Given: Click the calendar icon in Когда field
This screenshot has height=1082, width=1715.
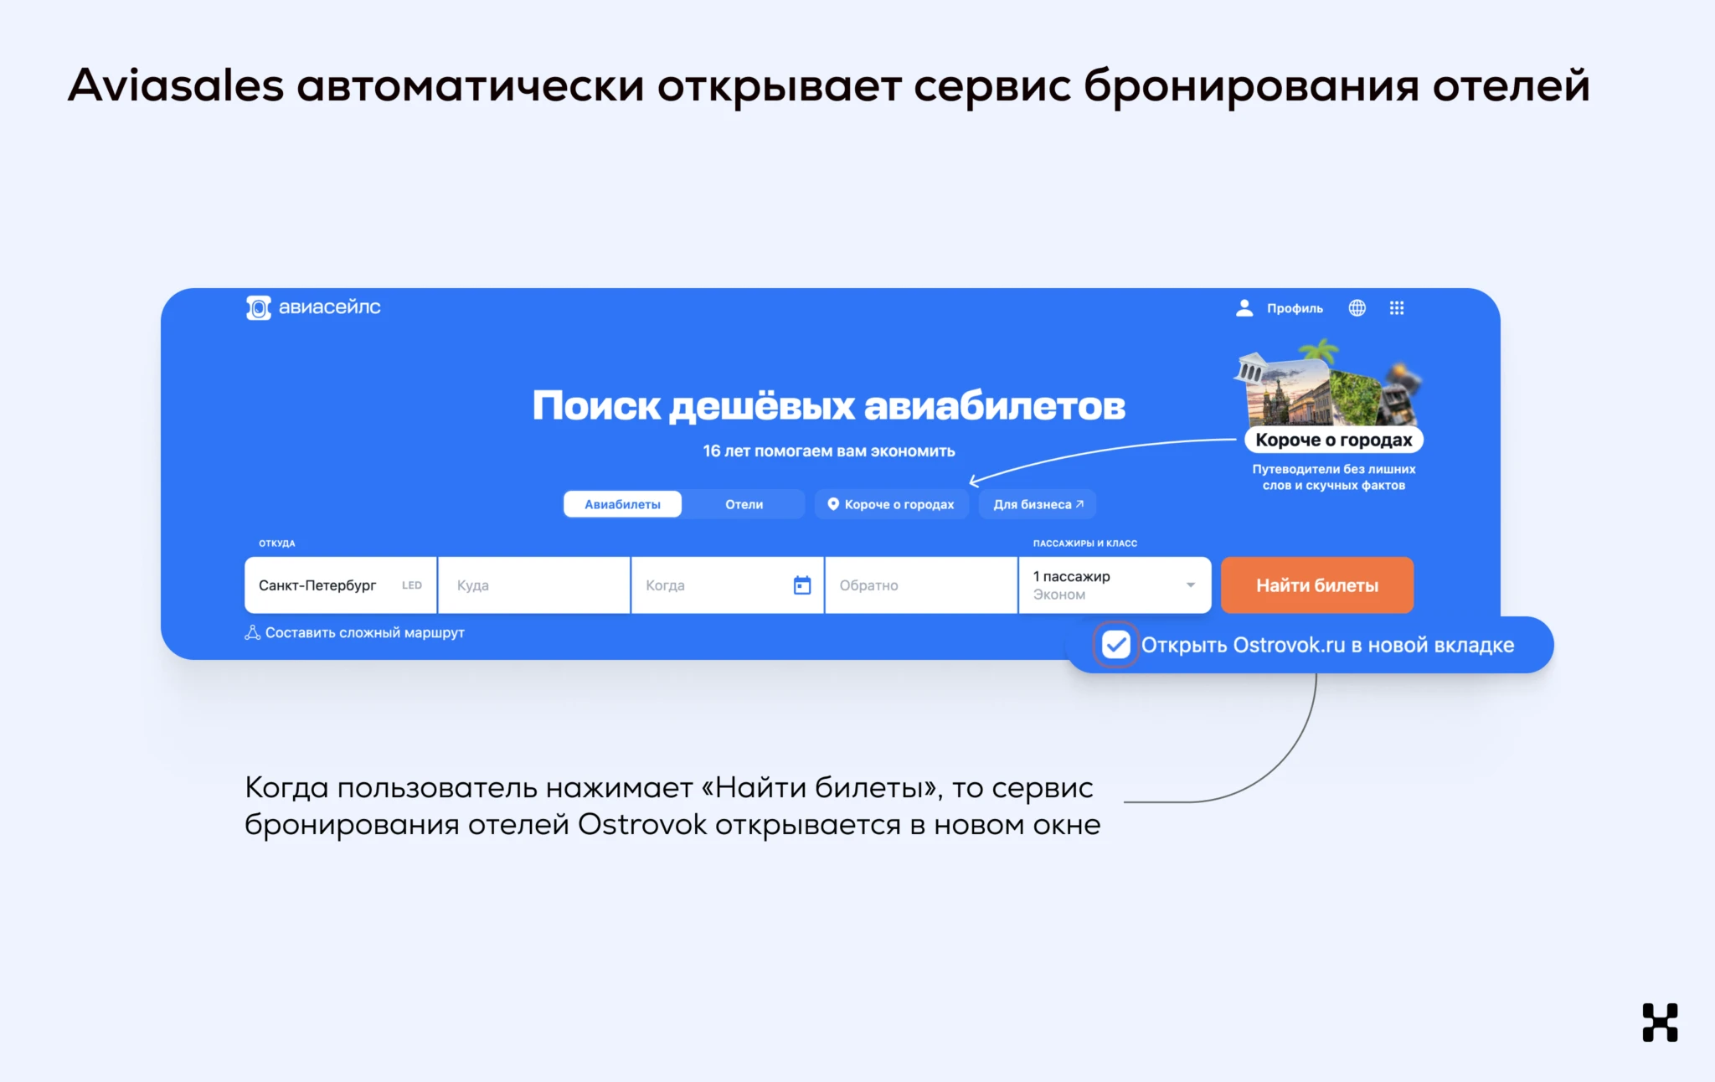Looking at the screenshot, I should click(801, 585).
